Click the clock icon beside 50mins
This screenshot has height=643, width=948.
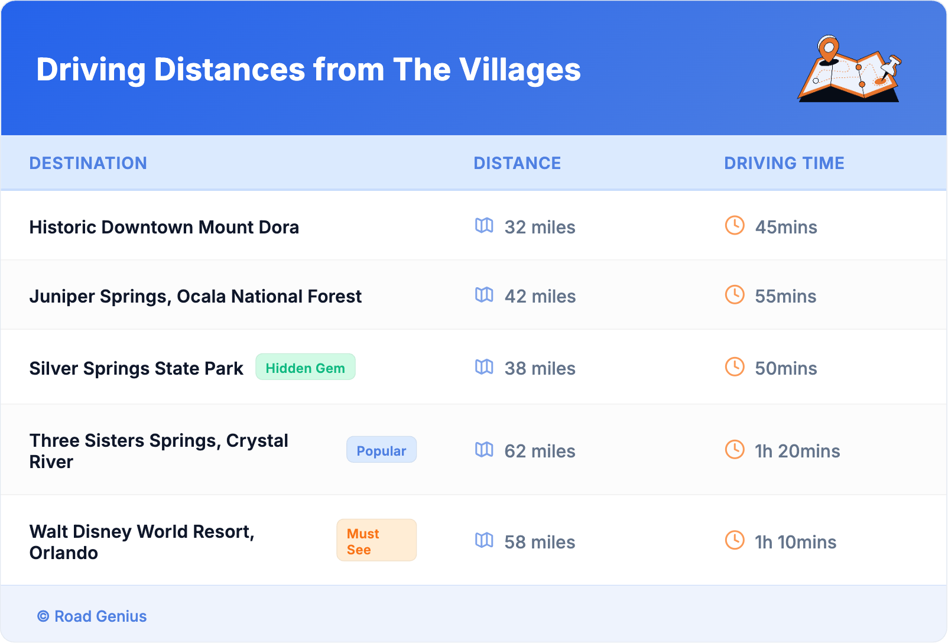pyautogui.click(x=735, y=367)
